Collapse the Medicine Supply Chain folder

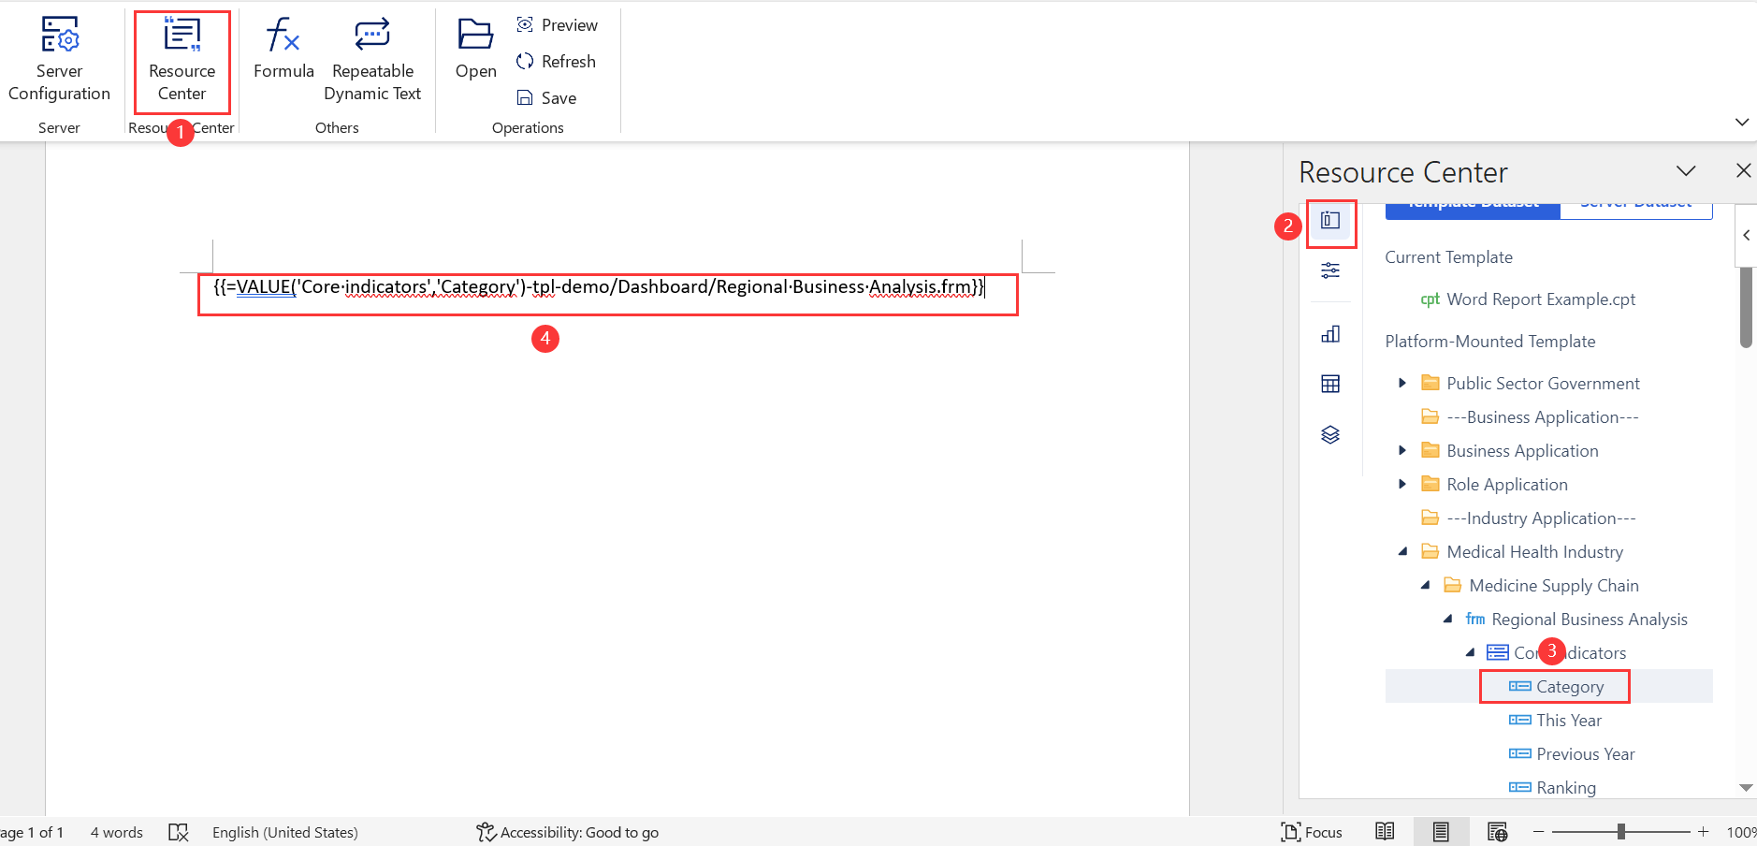point(1425,585)
